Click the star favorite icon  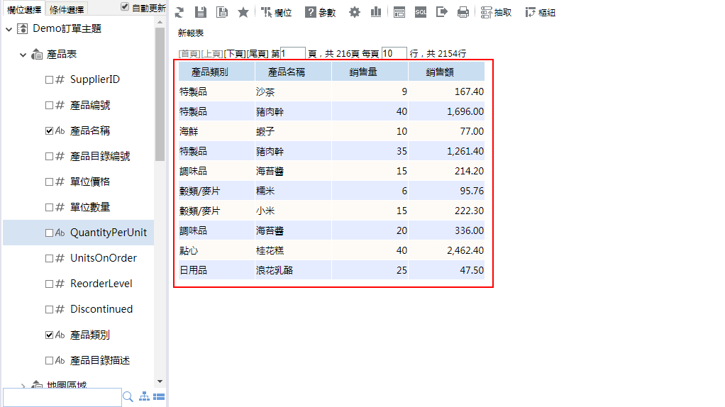(243, 12)
